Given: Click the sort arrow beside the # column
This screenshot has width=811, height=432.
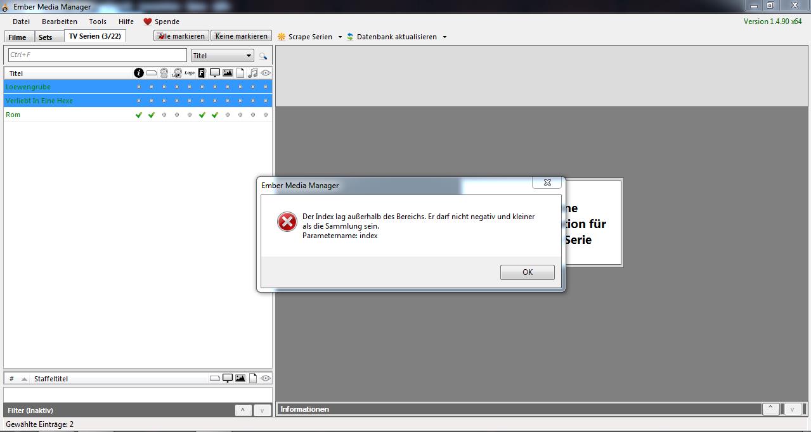Looking at the screenshot, I should (x=25, y=379).
